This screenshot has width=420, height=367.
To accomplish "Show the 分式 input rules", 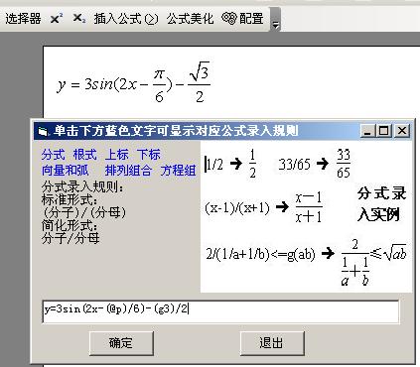I will [x=53, y=155].
